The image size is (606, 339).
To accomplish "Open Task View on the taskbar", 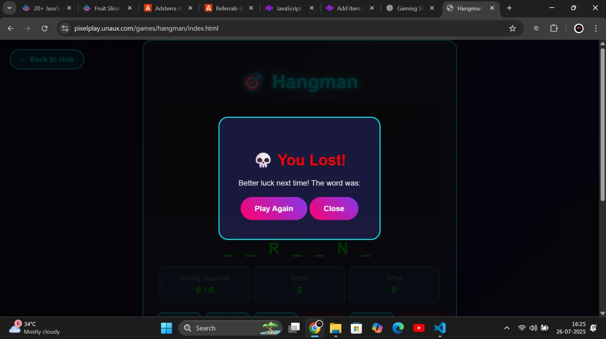I will pos(294,328).
